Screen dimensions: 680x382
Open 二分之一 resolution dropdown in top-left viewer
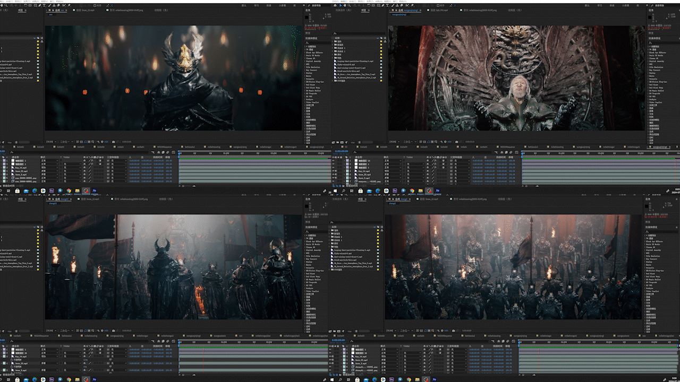(x=66, y=142)
